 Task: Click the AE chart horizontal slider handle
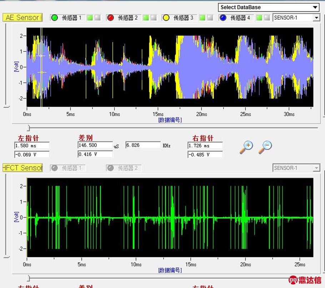(29, 128)
